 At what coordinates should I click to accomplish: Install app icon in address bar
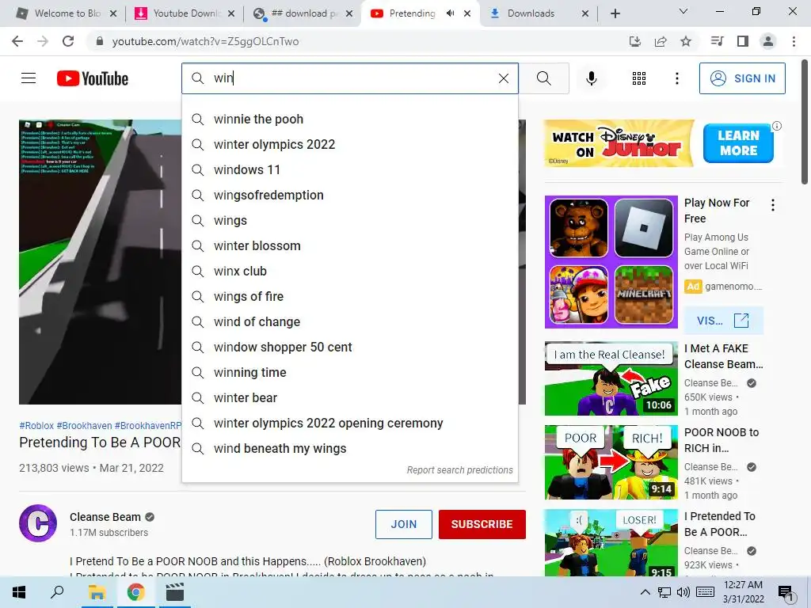pos(634,41)
